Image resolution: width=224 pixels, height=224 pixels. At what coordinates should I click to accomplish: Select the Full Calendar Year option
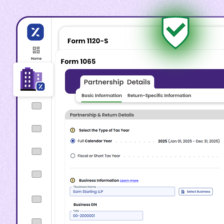click(x=73, y=141)
